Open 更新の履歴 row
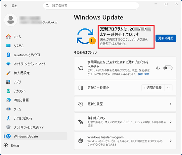 point(125,104)
